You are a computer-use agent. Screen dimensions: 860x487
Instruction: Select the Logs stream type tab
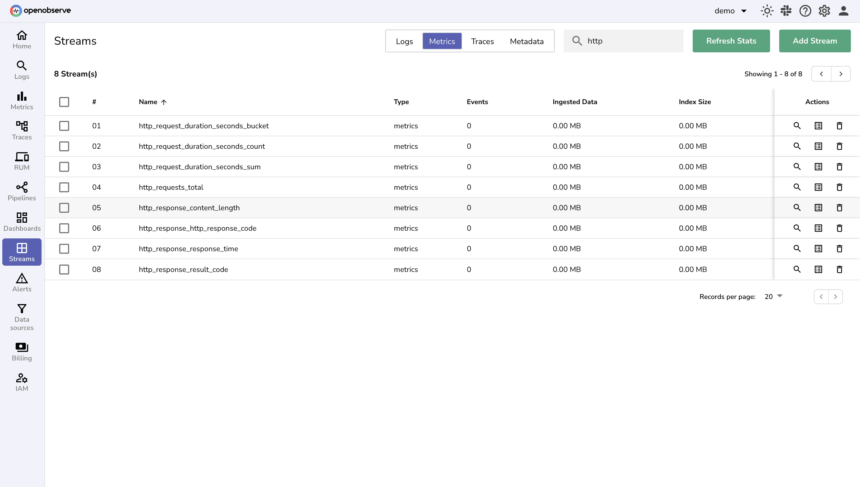click(x=404, y=41)
